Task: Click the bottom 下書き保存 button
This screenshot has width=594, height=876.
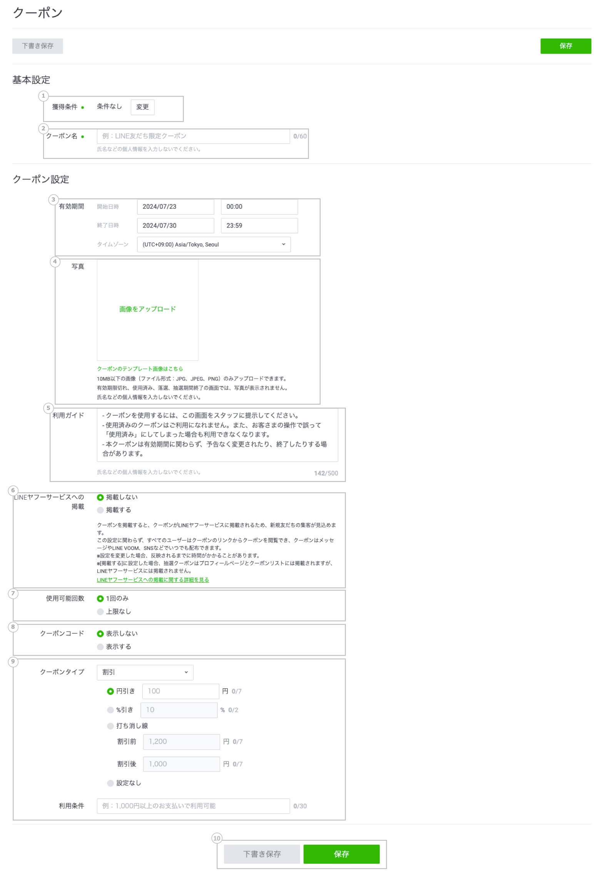Action: point(262,854)
